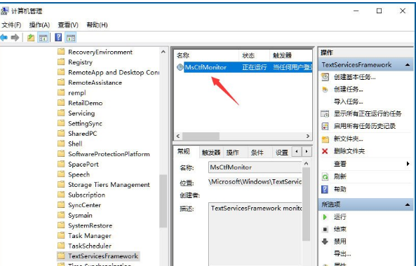Screen dimensions: 416x266
Task: Click the green 运行 play icon
Action: [325, 217]
